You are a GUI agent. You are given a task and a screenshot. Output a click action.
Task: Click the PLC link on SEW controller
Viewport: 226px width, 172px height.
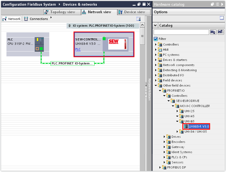78,49
